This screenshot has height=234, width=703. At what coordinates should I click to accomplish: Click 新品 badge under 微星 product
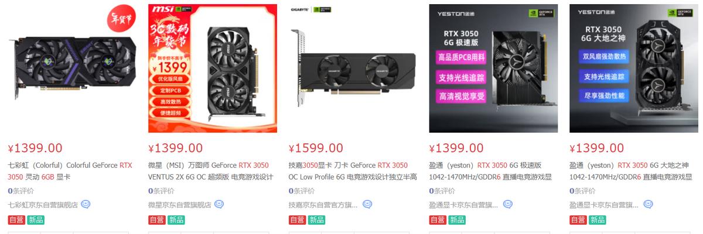click(x=176, y=220)
